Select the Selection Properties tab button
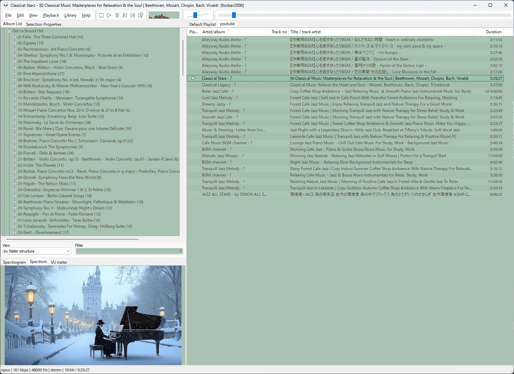 (43, 24)
